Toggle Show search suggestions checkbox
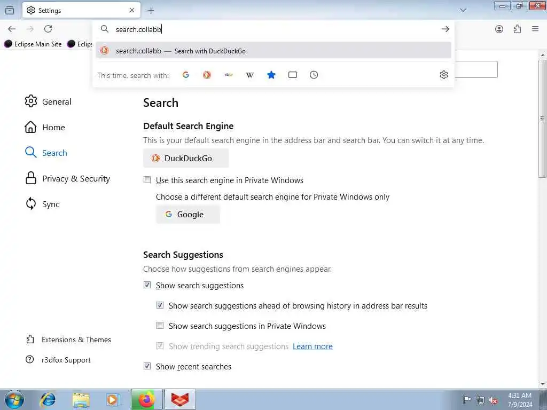547x410 pixels. (147, 285)
